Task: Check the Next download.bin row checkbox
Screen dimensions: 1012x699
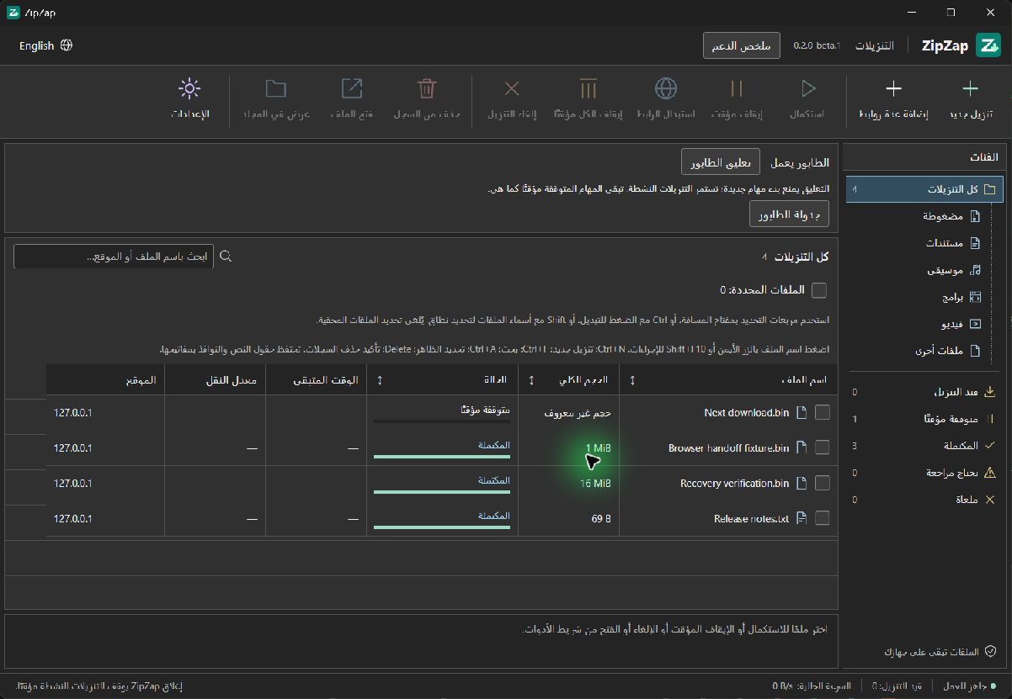Action: tap(823, 412)
